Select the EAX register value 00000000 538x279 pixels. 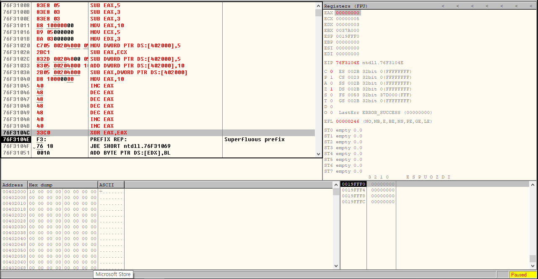point(348,13)
